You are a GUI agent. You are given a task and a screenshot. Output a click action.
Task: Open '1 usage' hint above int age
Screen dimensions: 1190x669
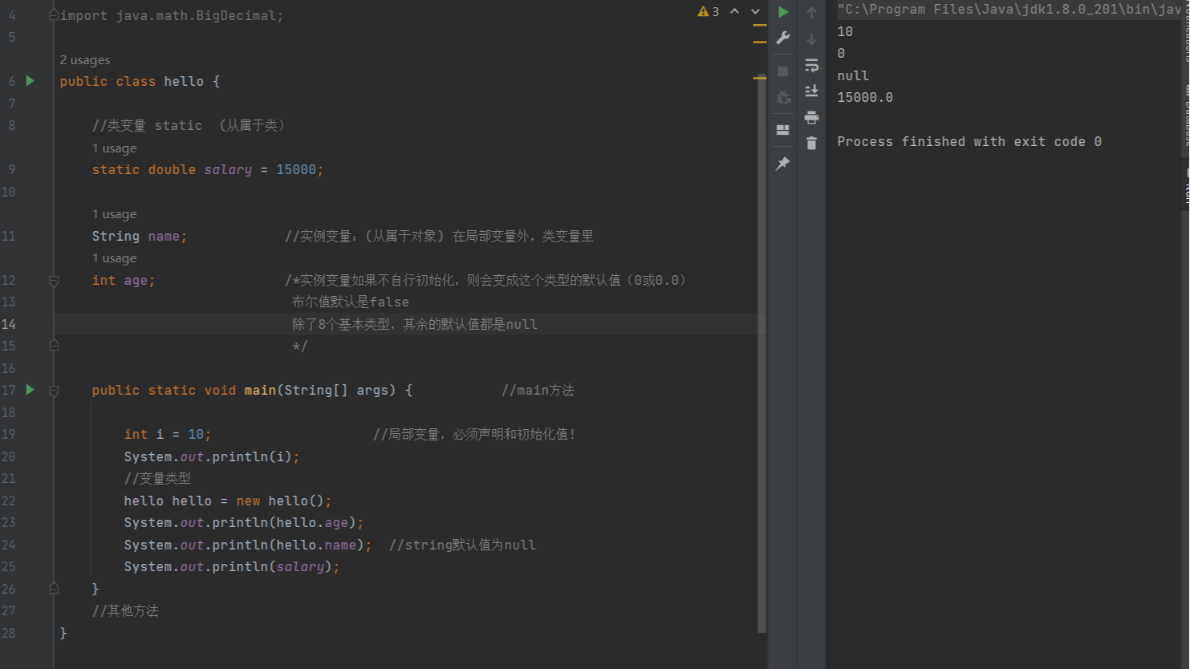click(114, 258)
